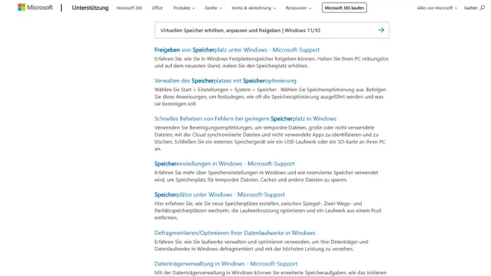Open Verwalten des Speicherplatzes mit Speicheroptimierung
This screenshot has width=491, height=276.
tap(225, 80)
